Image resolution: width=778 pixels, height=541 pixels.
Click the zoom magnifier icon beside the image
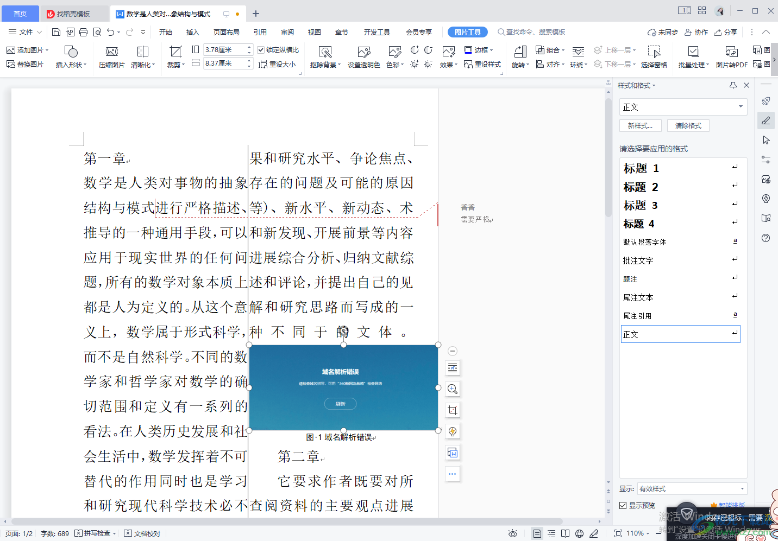[453, 389]
